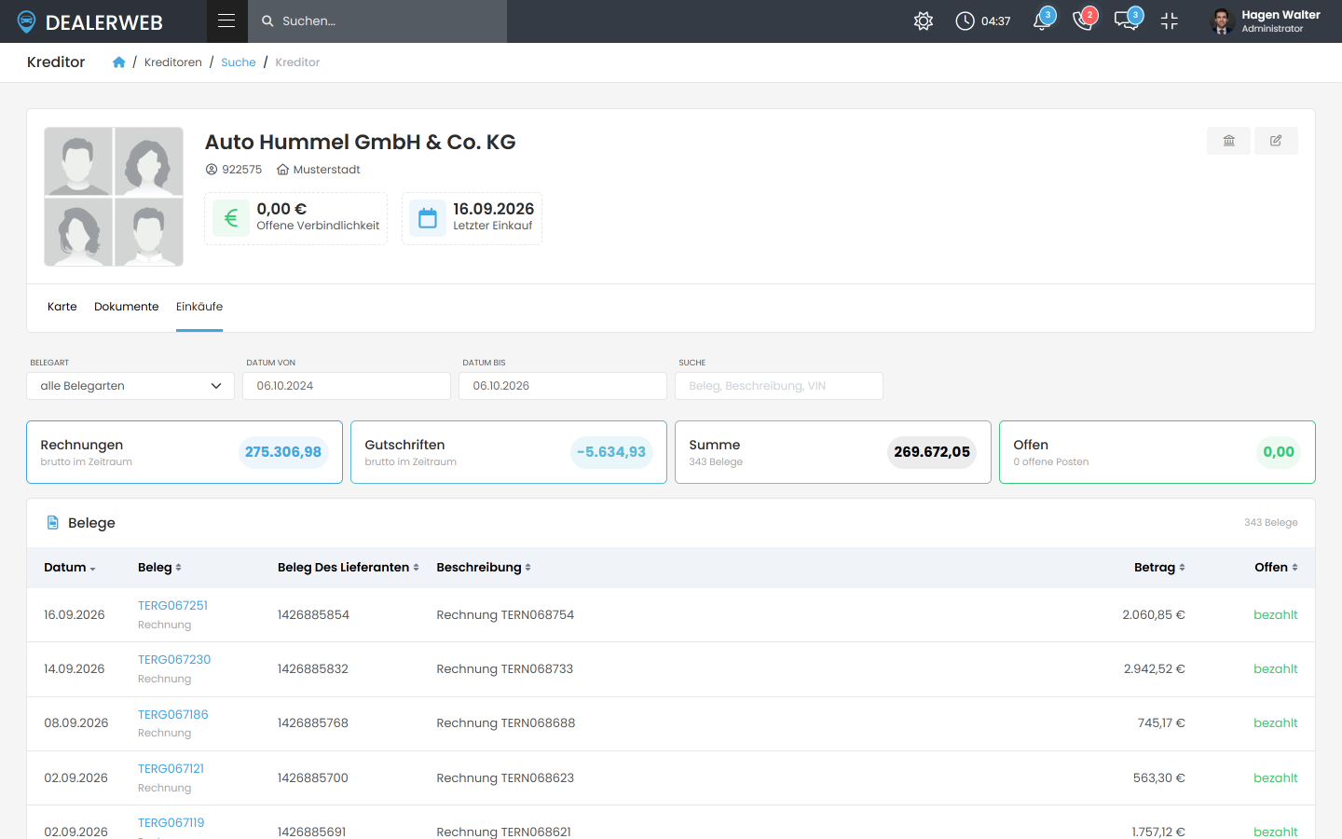Click the Datum bis date field
1342x839 pixels.
pyautogui.click(x=563, y=386)
